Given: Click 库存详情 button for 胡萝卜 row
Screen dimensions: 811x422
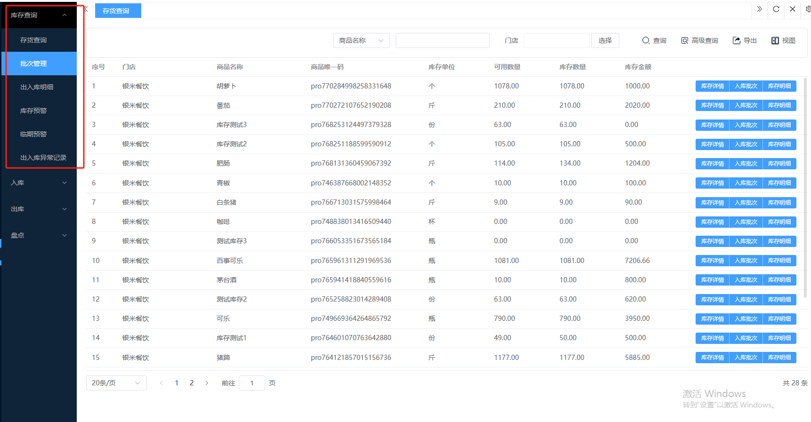Looking at the screenshot, I should (712, 86).
